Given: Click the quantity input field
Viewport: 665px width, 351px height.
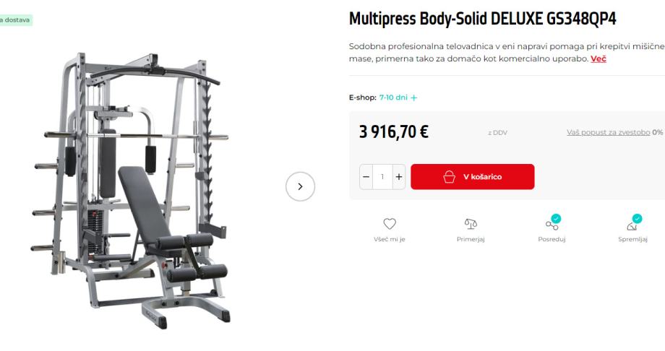Looking at the screenshot, I should point(382,177).
